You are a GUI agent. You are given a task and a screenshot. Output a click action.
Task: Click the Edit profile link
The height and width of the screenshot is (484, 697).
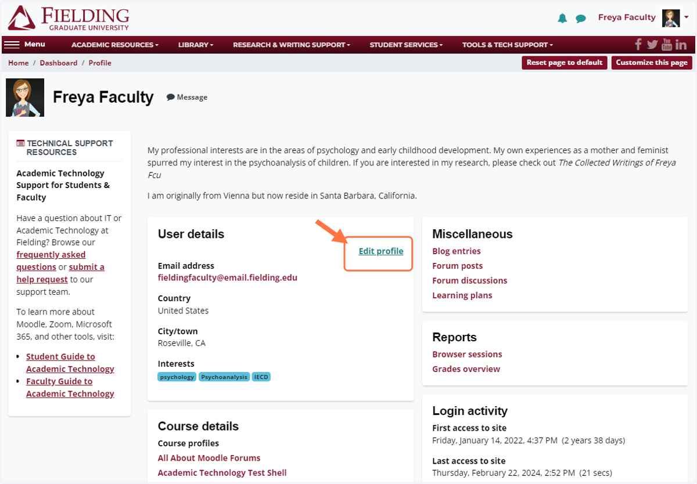(x=381, y=251)
